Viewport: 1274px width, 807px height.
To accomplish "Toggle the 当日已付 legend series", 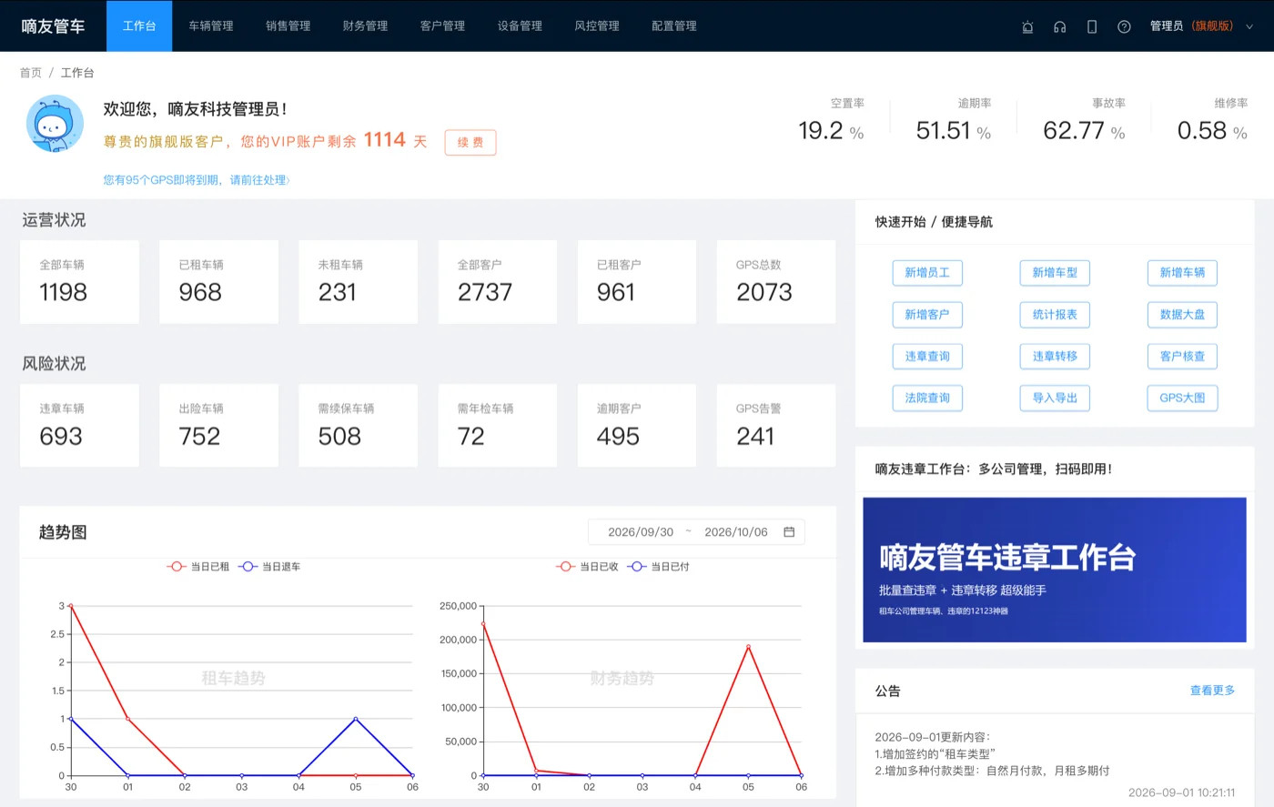I will [x=659, y=567].
